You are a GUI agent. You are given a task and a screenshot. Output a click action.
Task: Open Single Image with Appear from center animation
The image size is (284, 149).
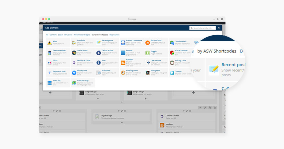pos(122,117)
